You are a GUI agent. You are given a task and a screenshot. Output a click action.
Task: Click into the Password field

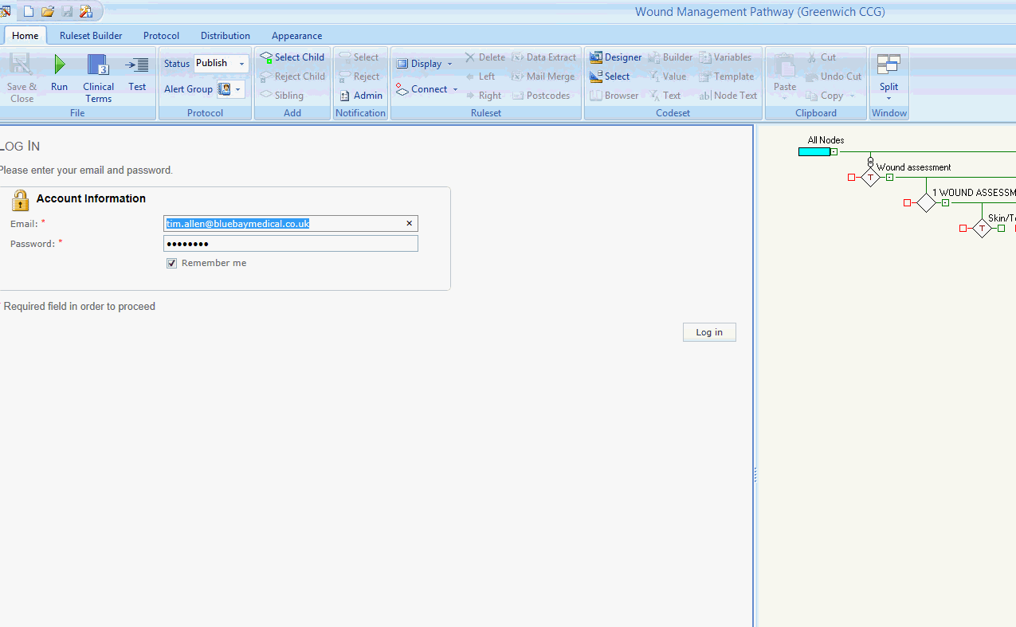291,244
